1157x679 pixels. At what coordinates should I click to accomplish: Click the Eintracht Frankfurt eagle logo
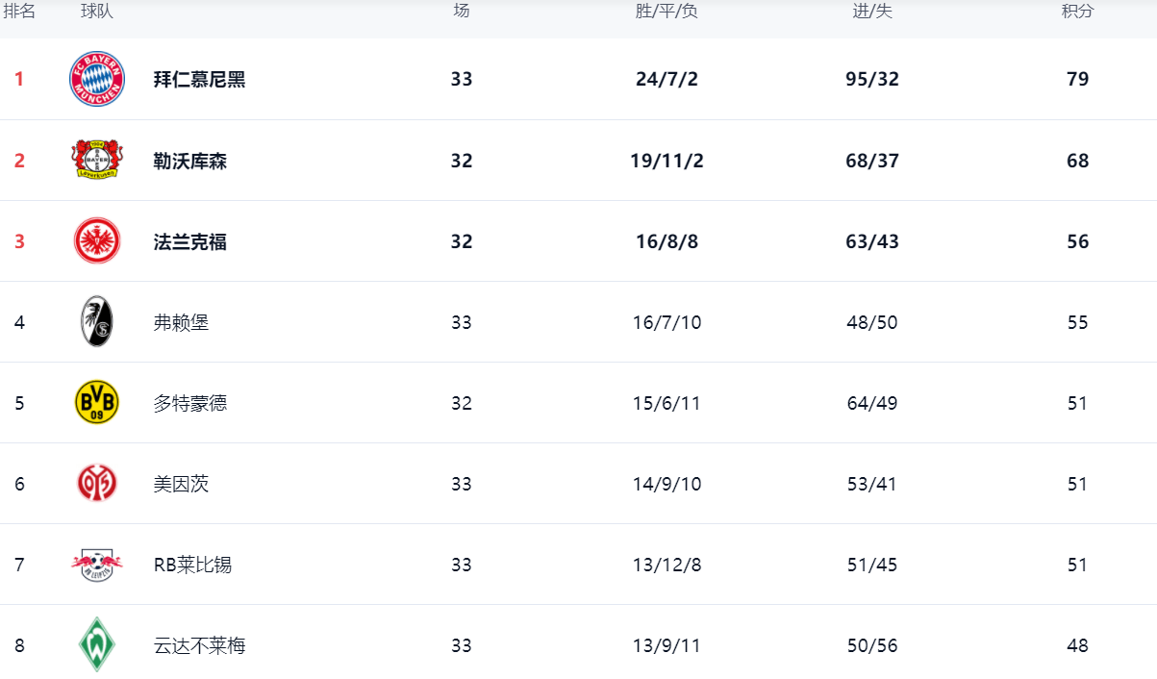97,240
